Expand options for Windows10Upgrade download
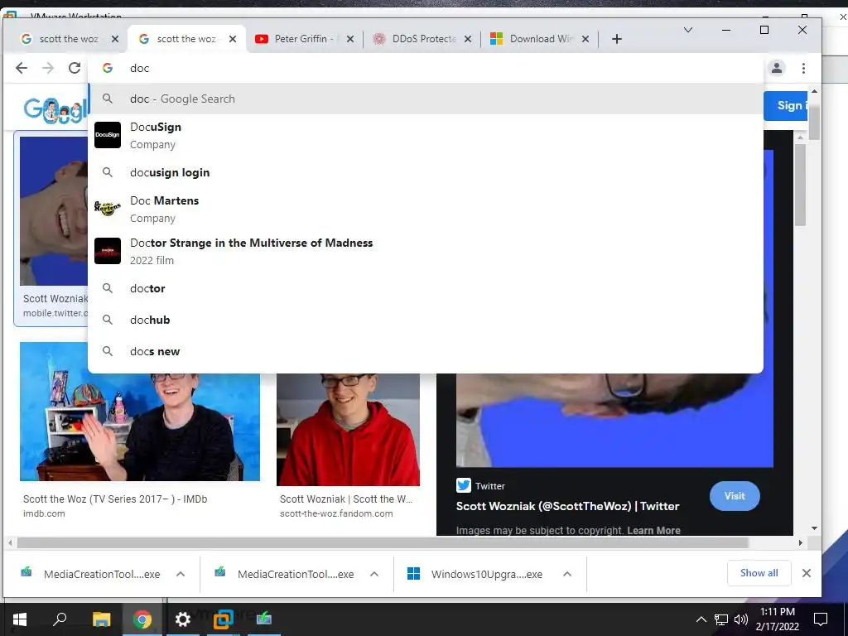This screenshot has width=848, height=636. point(566,575)
